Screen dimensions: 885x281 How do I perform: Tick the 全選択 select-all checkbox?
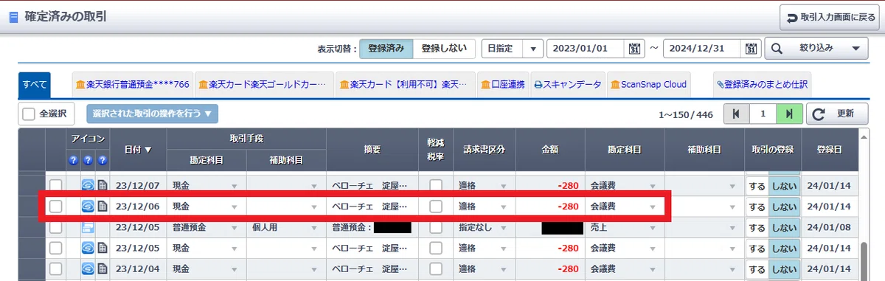pos(29,114)
